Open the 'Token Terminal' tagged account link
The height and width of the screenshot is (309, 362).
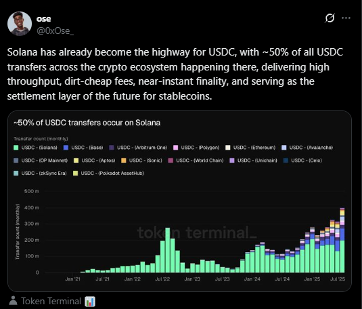[51, 301]
